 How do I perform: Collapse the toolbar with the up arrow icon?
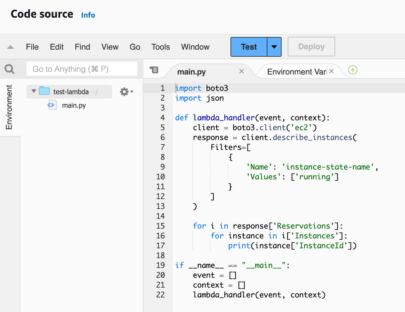tap(10, 47)
